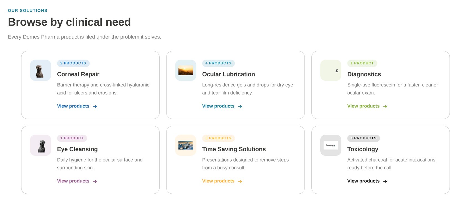Click the Eye Cleansing dog thumbnail
The image size is (471, 202).
pyautogui.click(x=40, y=145)
